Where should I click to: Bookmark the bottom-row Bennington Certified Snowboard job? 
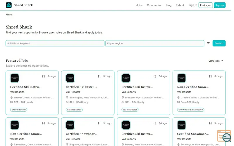(x=210, y=123)
